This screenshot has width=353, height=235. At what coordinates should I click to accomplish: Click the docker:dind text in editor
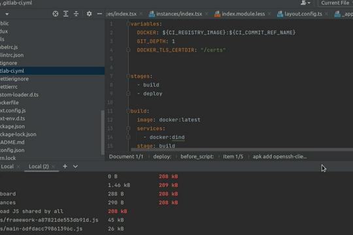click(167, 137)
